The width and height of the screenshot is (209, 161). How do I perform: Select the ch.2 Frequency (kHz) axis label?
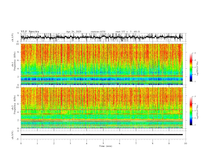14,105
